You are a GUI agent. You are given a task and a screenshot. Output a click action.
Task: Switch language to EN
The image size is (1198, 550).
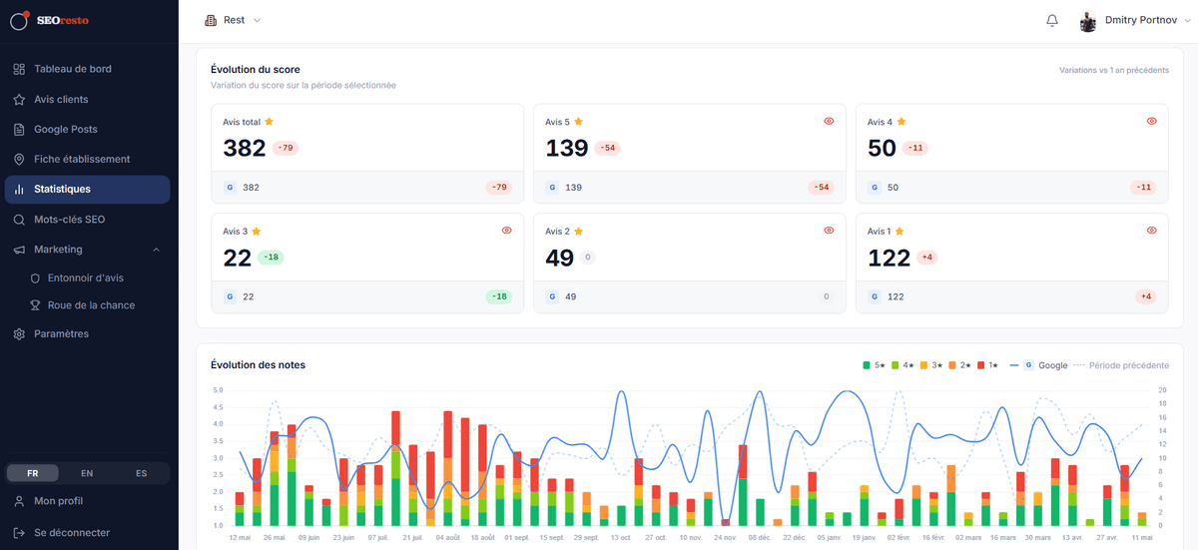(87, 473)
